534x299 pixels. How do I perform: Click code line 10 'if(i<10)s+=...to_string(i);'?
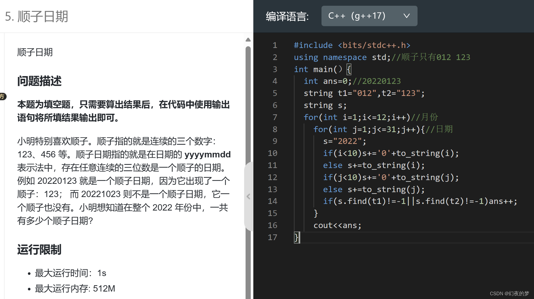point(391,153)
